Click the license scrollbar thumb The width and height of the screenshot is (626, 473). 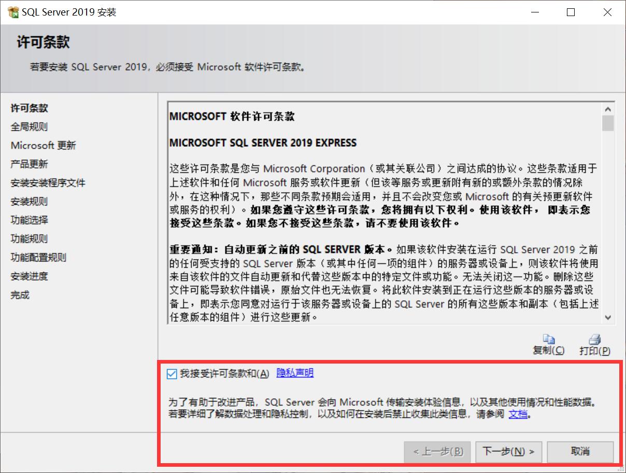pyautogui.click(x=608, y=123)
